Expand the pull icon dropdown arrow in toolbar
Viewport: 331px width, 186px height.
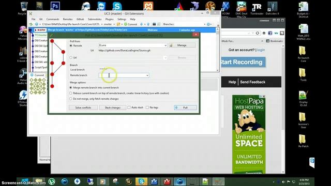[x=145, y=24]
